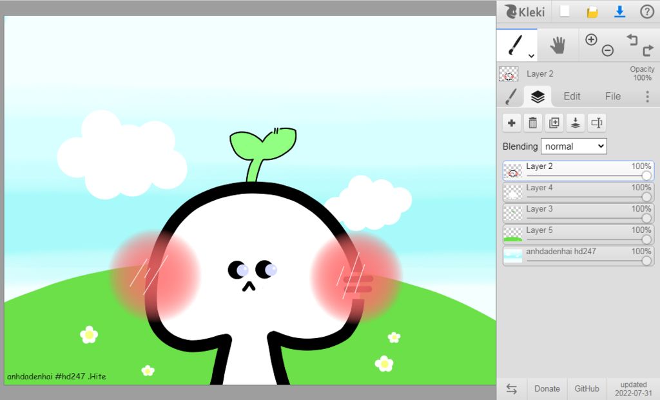Switch to the Layers tab
Viewport: 660px width, 400px height.
(538, 97)
